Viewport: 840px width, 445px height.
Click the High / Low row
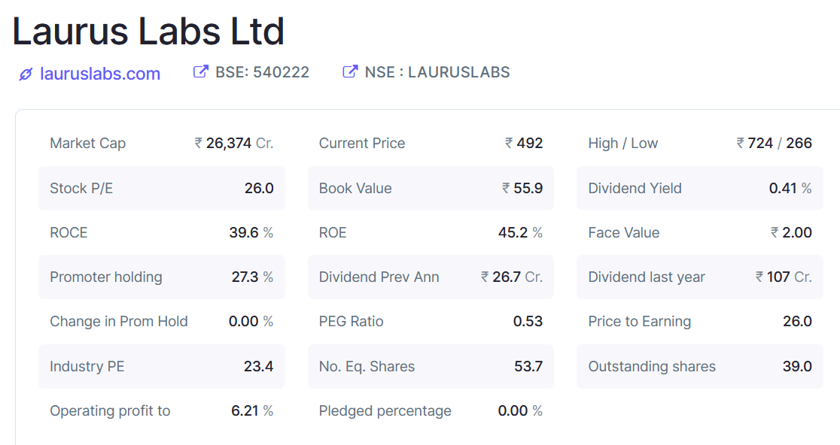tap(700, 144)
